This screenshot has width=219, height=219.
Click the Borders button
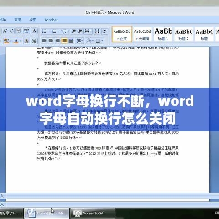tap(98, 41)
